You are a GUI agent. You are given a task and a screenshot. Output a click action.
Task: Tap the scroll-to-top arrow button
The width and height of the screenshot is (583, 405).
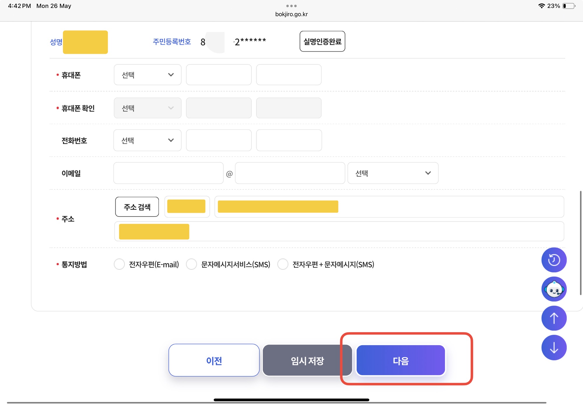(x=554, y=318)
